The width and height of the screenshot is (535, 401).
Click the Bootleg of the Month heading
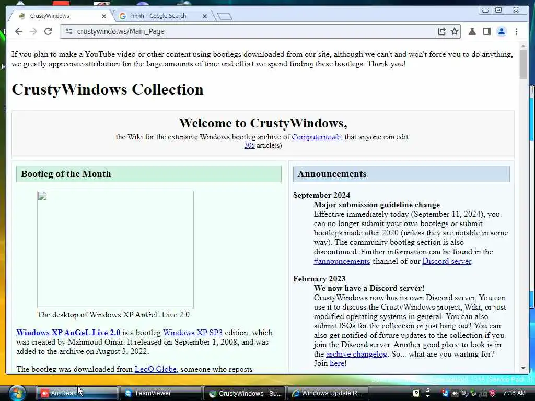[x=66, y=174]
